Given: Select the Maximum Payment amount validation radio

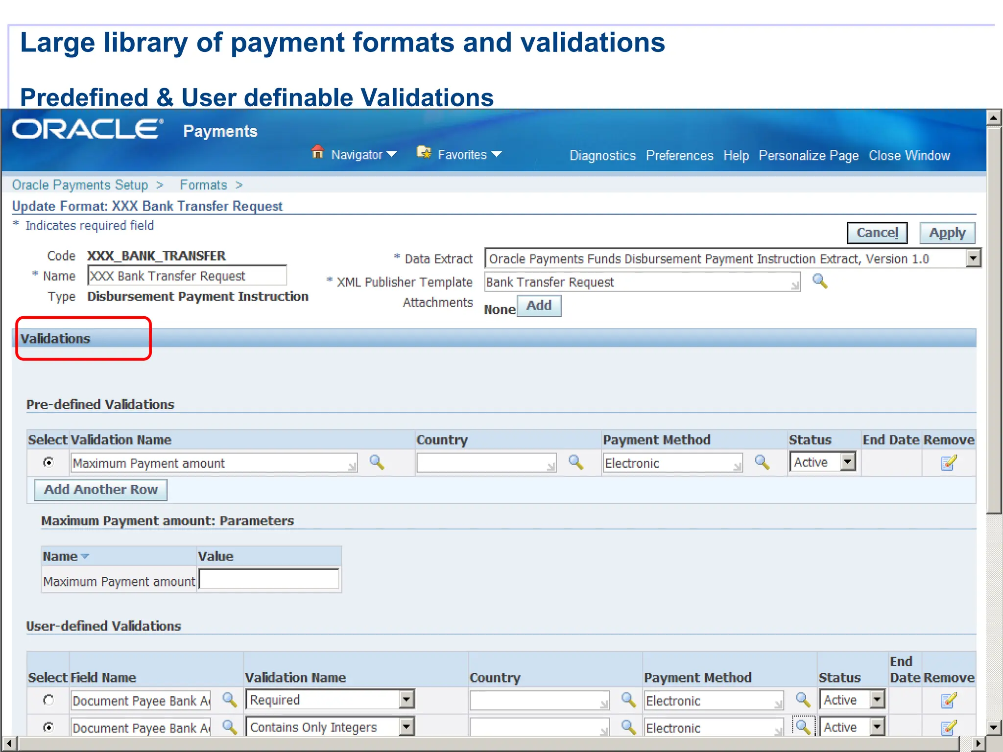Looking at the screenshot, I should [48, 462].
